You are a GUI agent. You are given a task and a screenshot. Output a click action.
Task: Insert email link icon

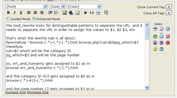(x=77, y=13)
